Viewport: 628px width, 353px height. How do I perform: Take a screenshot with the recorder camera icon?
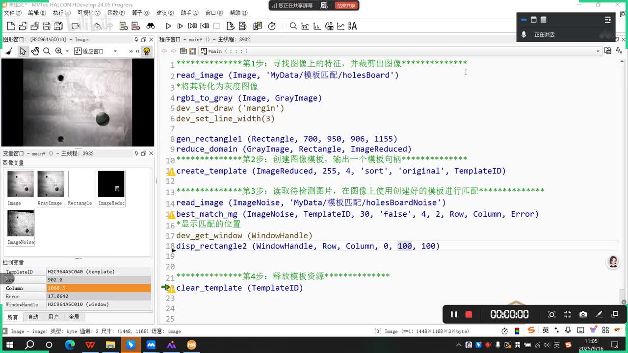coord(583,314)
